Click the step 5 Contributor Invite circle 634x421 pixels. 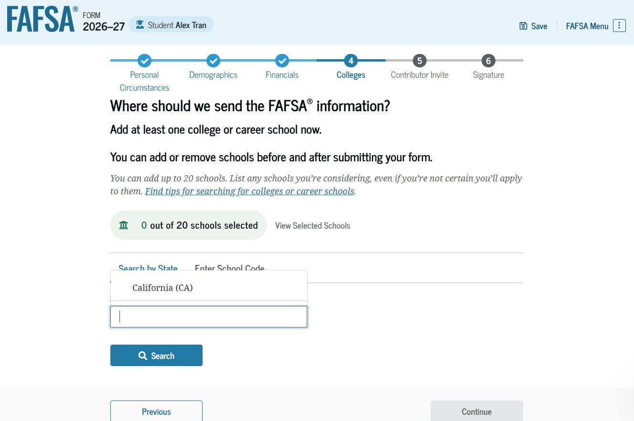[419, 61]
